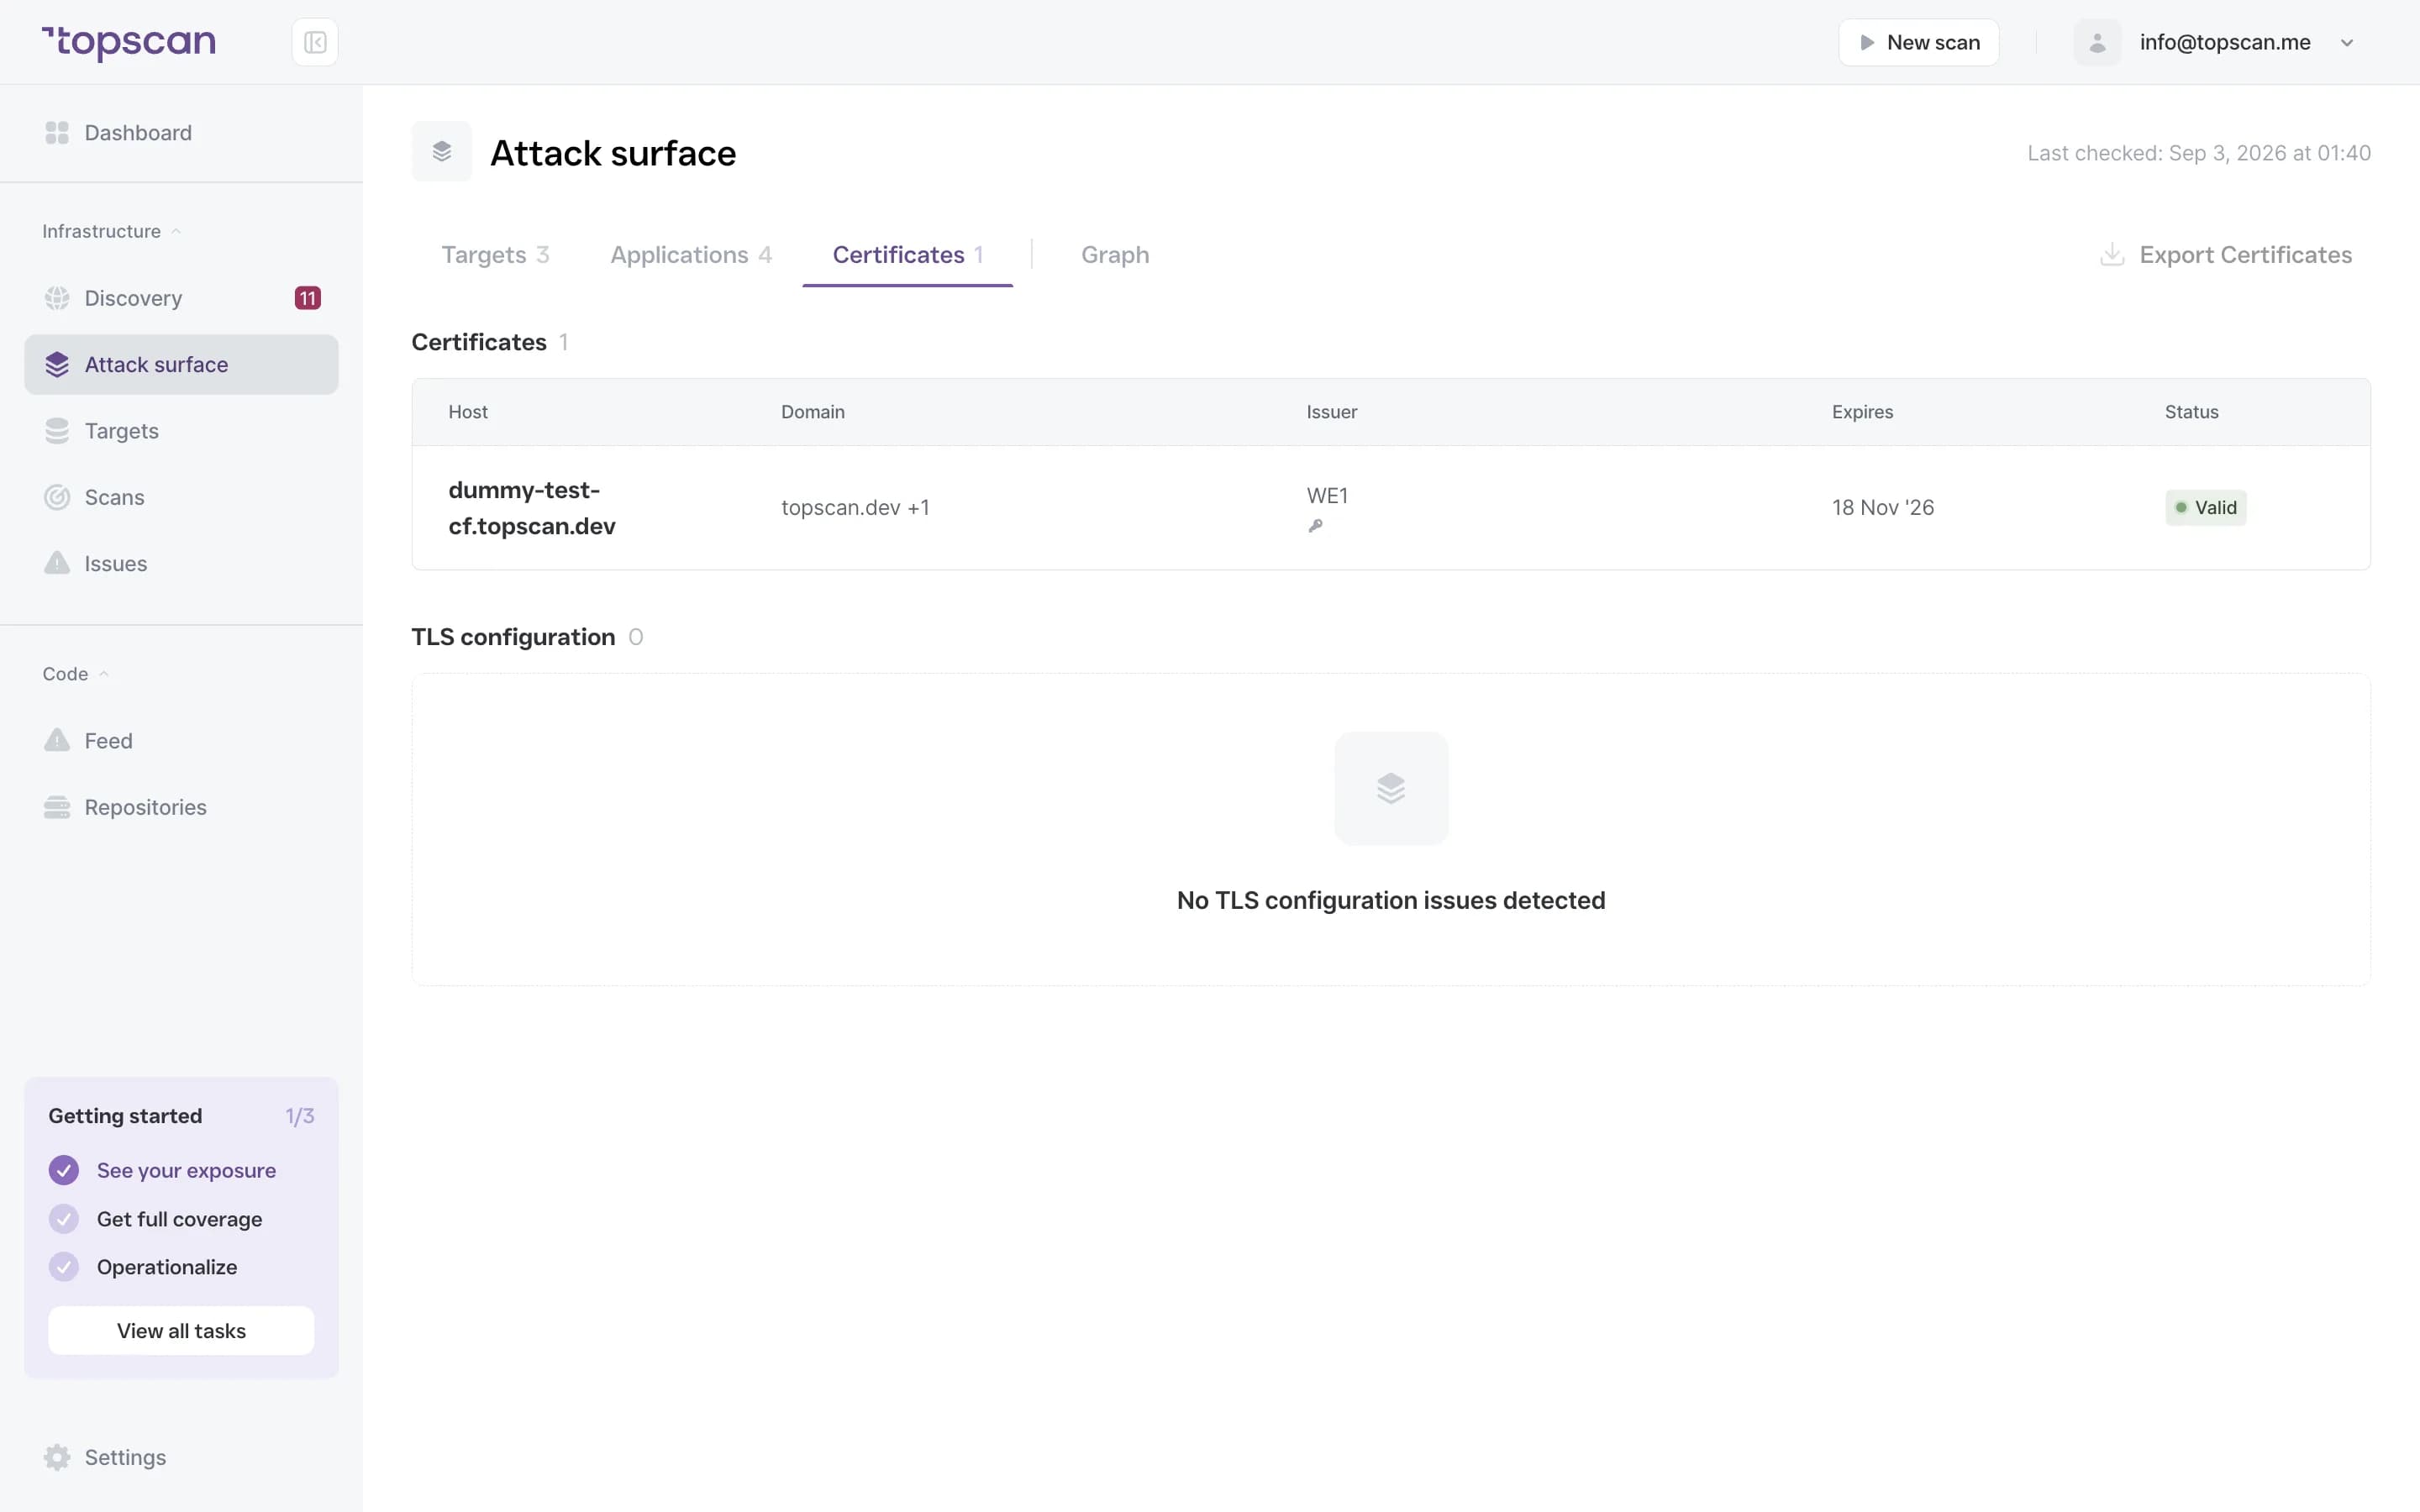Image resolution: width=2420 pixels, height=1512 pixels.
Task: Open the dummy-test-cf.topscan.dev certificate row
Action: pos(1391,508)
